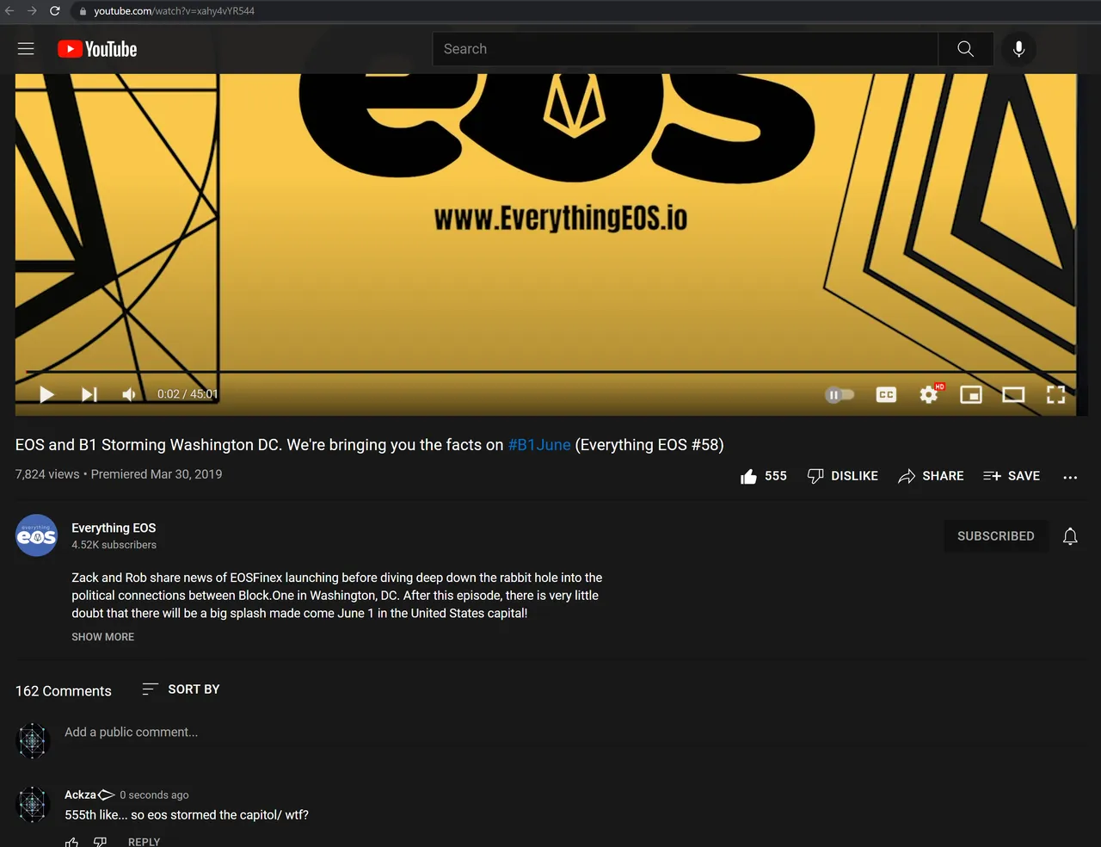
Task: Toggle theater mode
Action: point(1013,394)
